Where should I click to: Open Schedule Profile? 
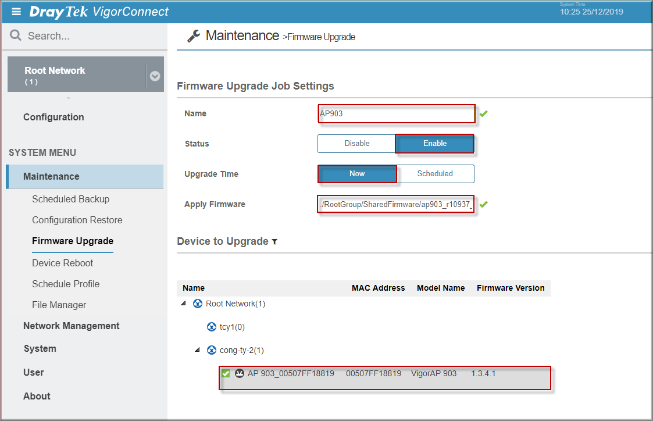[x=66, y=284]
